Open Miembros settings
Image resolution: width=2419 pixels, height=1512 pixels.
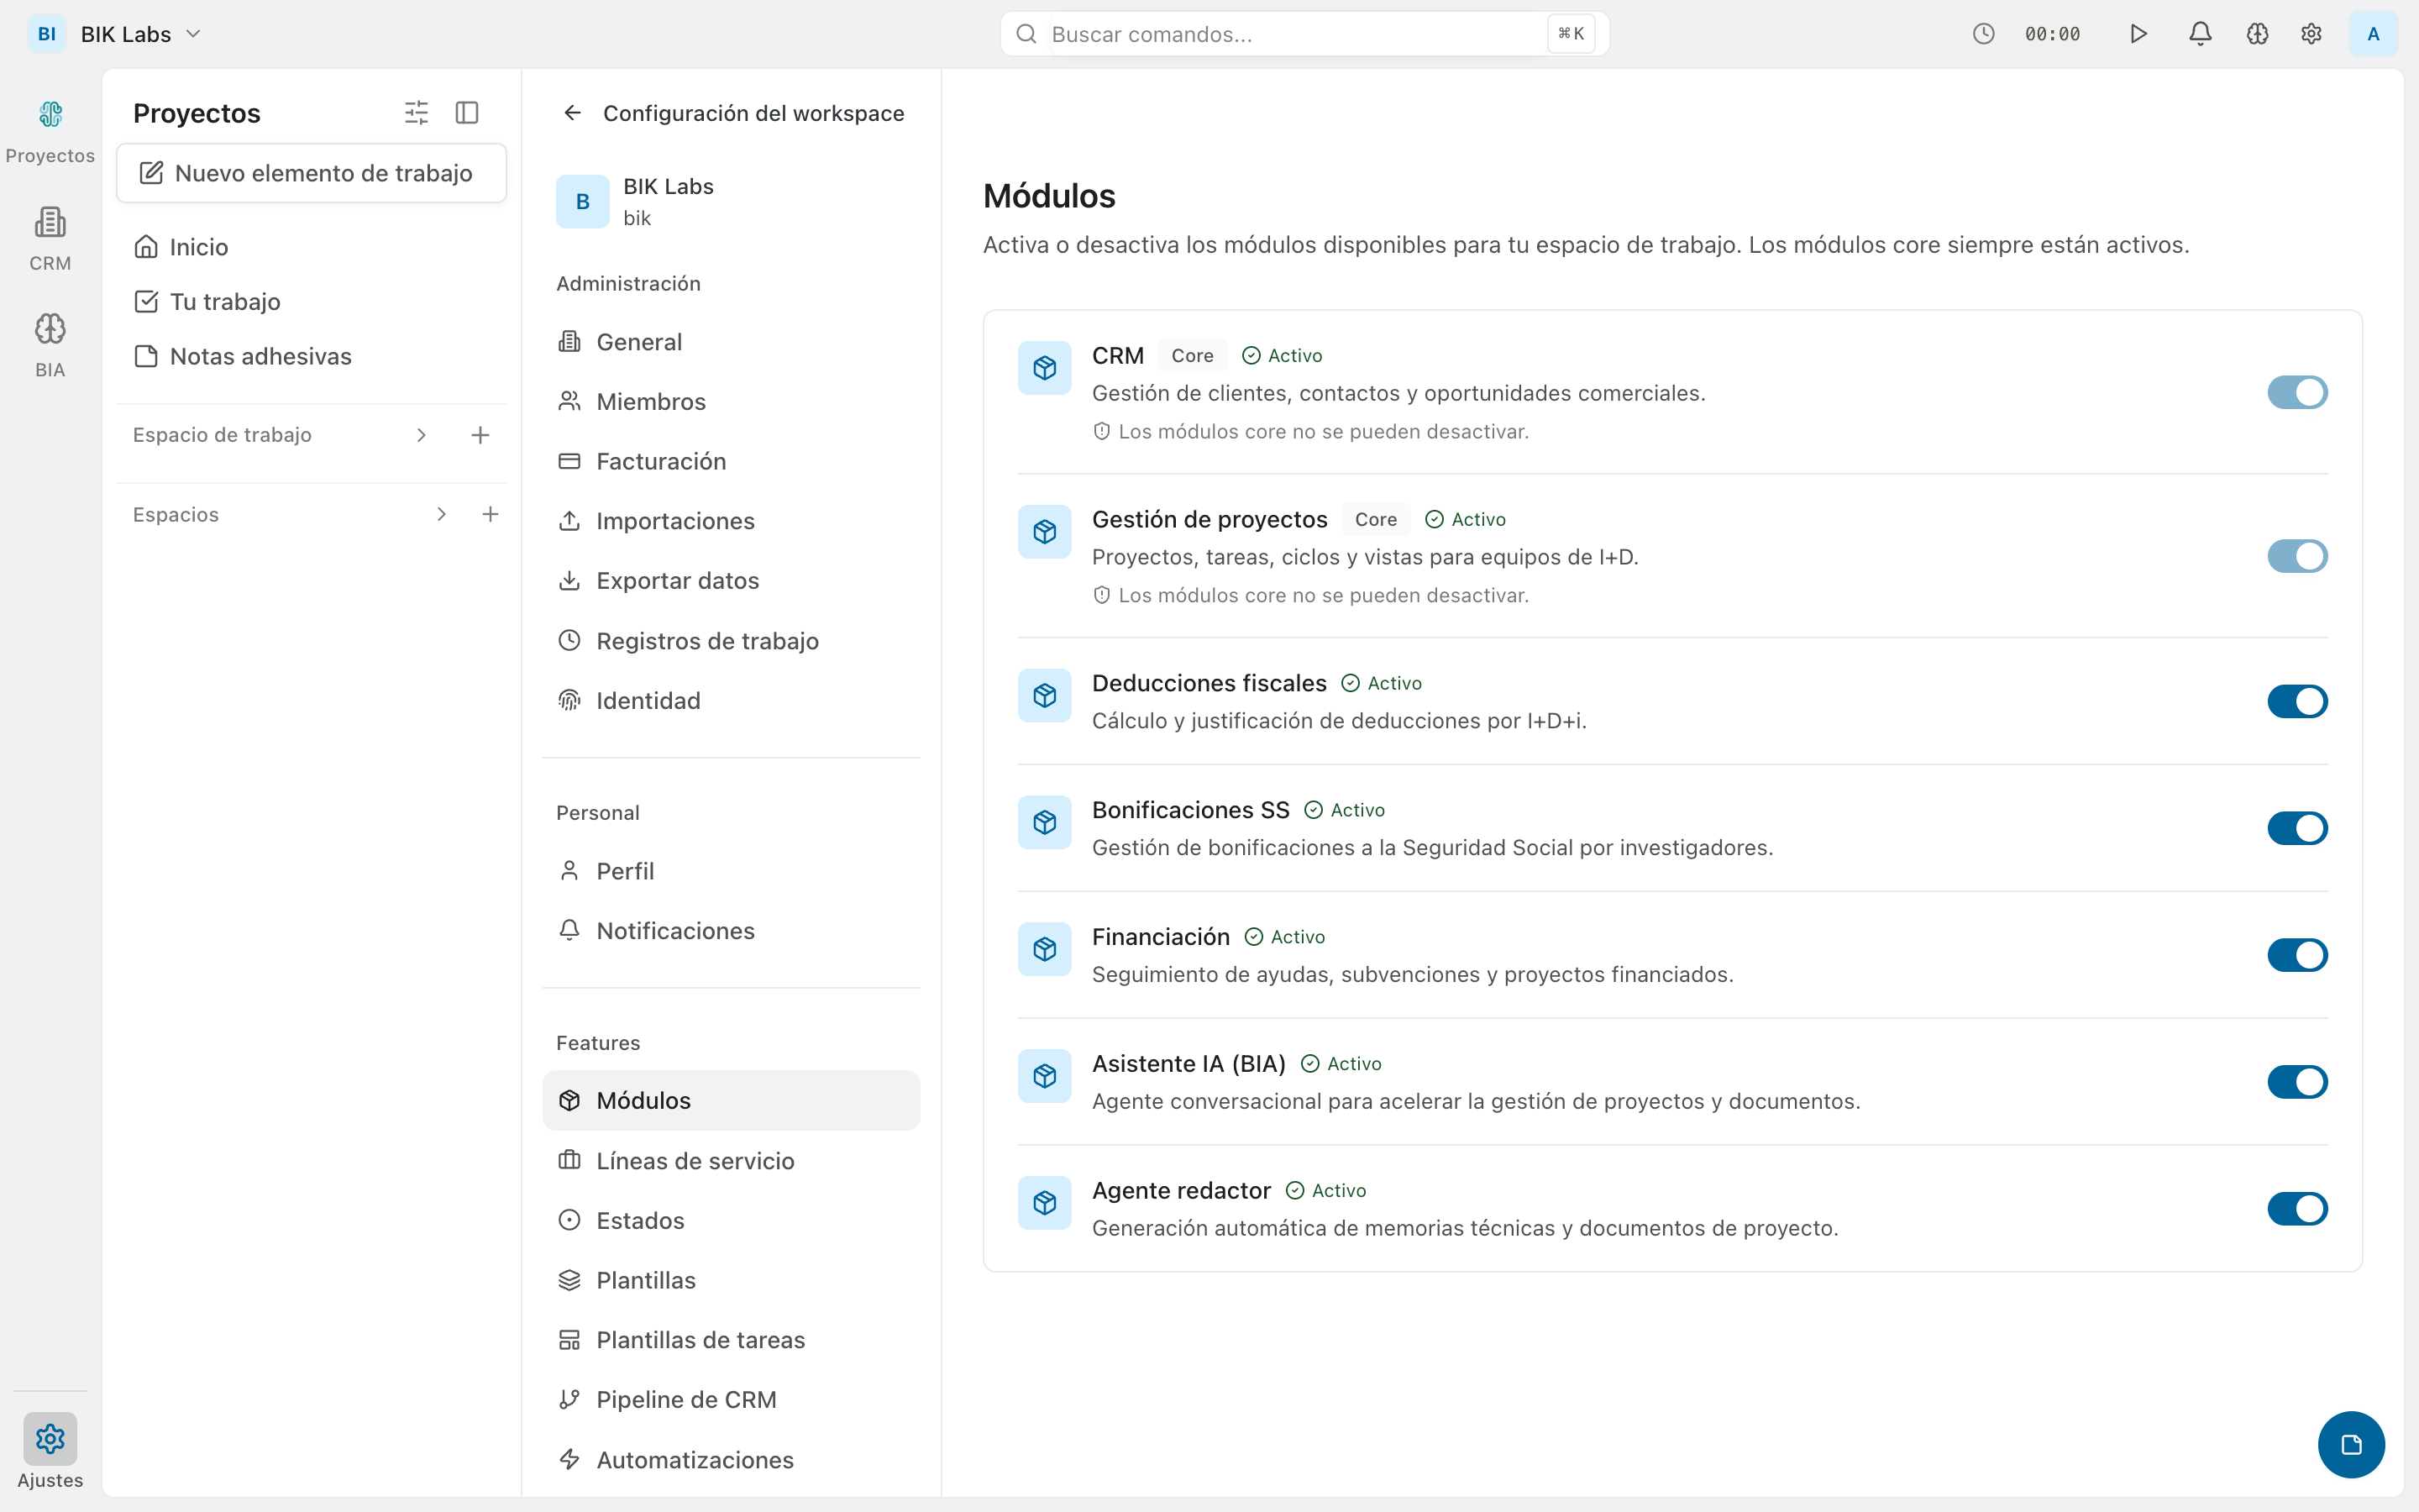coord(731,402)
